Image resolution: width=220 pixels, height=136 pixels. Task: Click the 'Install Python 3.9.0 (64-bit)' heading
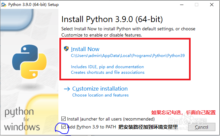click(112, 19)
